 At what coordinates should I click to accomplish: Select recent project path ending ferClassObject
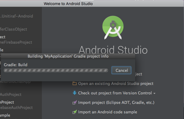(13, 29)
